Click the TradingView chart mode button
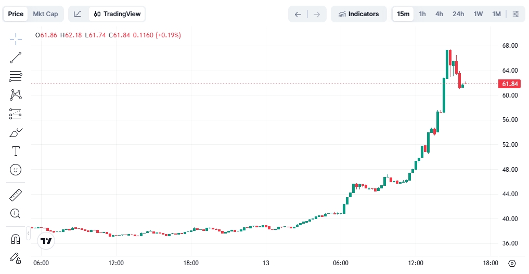The image size is (529, 274). click(x=117, y=14)
